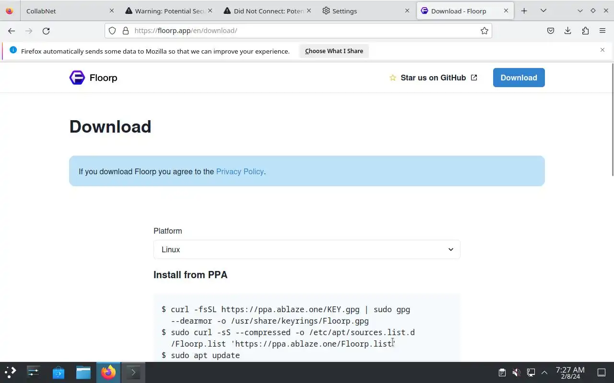Click the blue Download button
Viewport: 614px width, 383px height.
pos(519,78)
